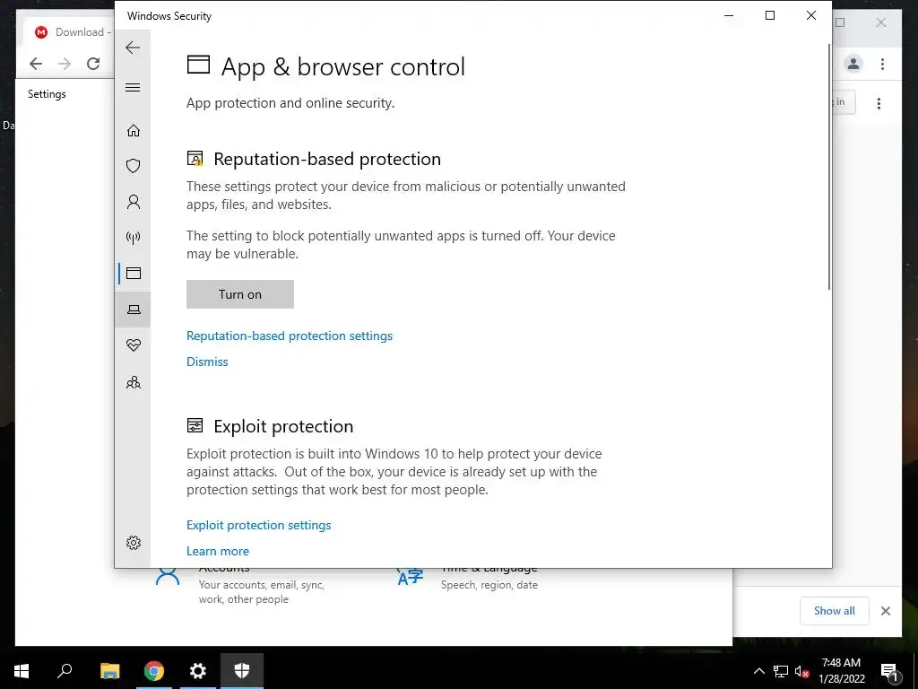
Task: Reload the page in Chrome
Action: (x=93, y=64)
